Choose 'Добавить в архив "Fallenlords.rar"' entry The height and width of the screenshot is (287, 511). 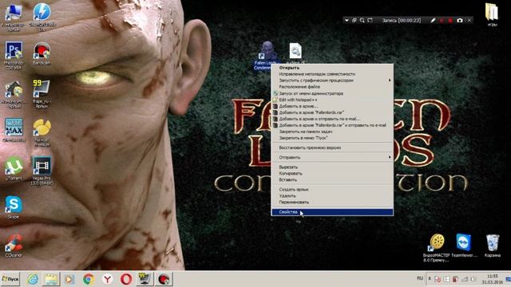[332, 112]
